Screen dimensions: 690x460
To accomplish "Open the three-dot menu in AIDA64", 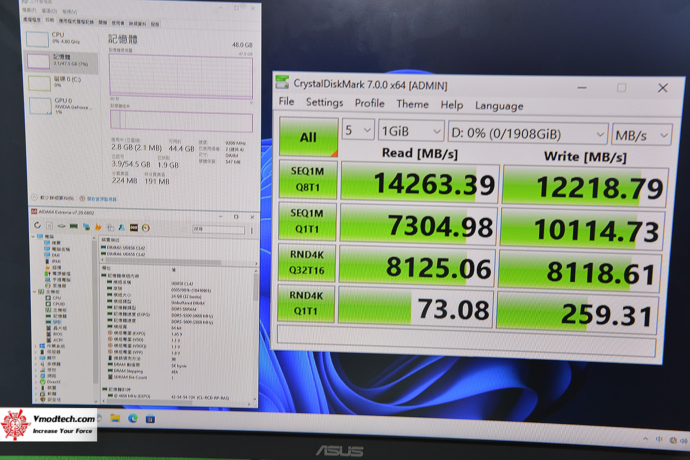I will click(252, 230).
